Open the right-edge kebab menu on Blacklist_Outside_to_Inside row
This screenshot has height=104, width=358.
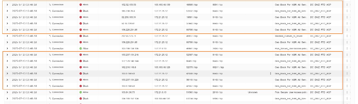347,36
